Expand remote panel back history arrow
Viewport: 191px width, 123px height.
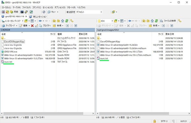click(x=133, y=21)
